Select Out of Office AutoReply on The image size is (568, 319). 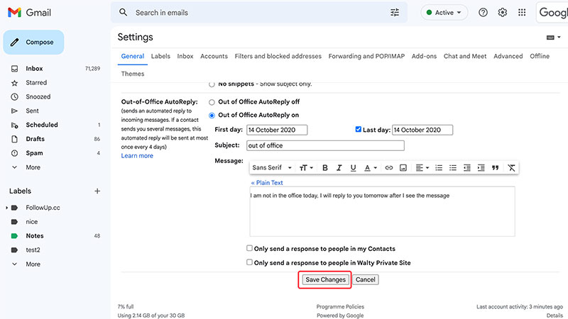point(212,116)
